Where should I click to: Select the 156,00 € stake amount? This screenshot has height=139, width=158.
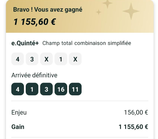tap(136, 112)
